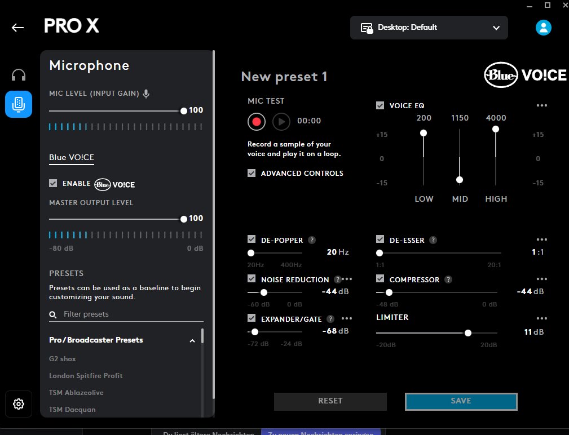The image size is (569, 435).
Task: Disable the NOISE REDUCTION checkbox
Action: (252, 278)
